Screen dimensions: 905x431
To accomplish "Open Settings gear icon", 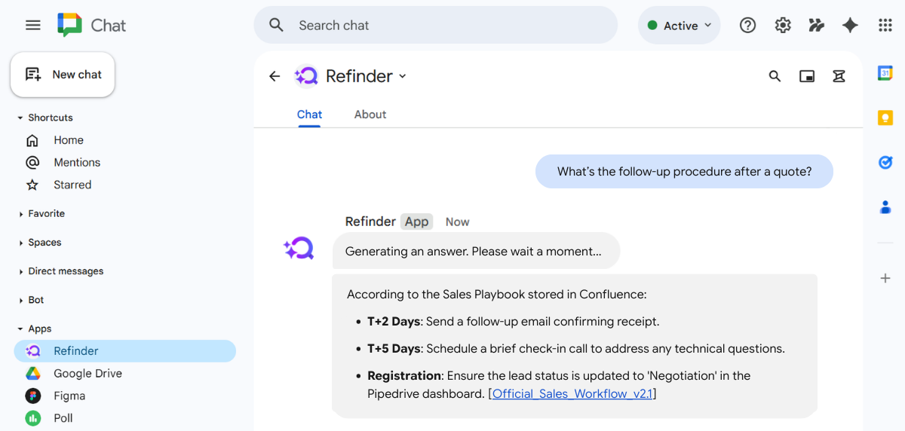I will coord(783,25).
